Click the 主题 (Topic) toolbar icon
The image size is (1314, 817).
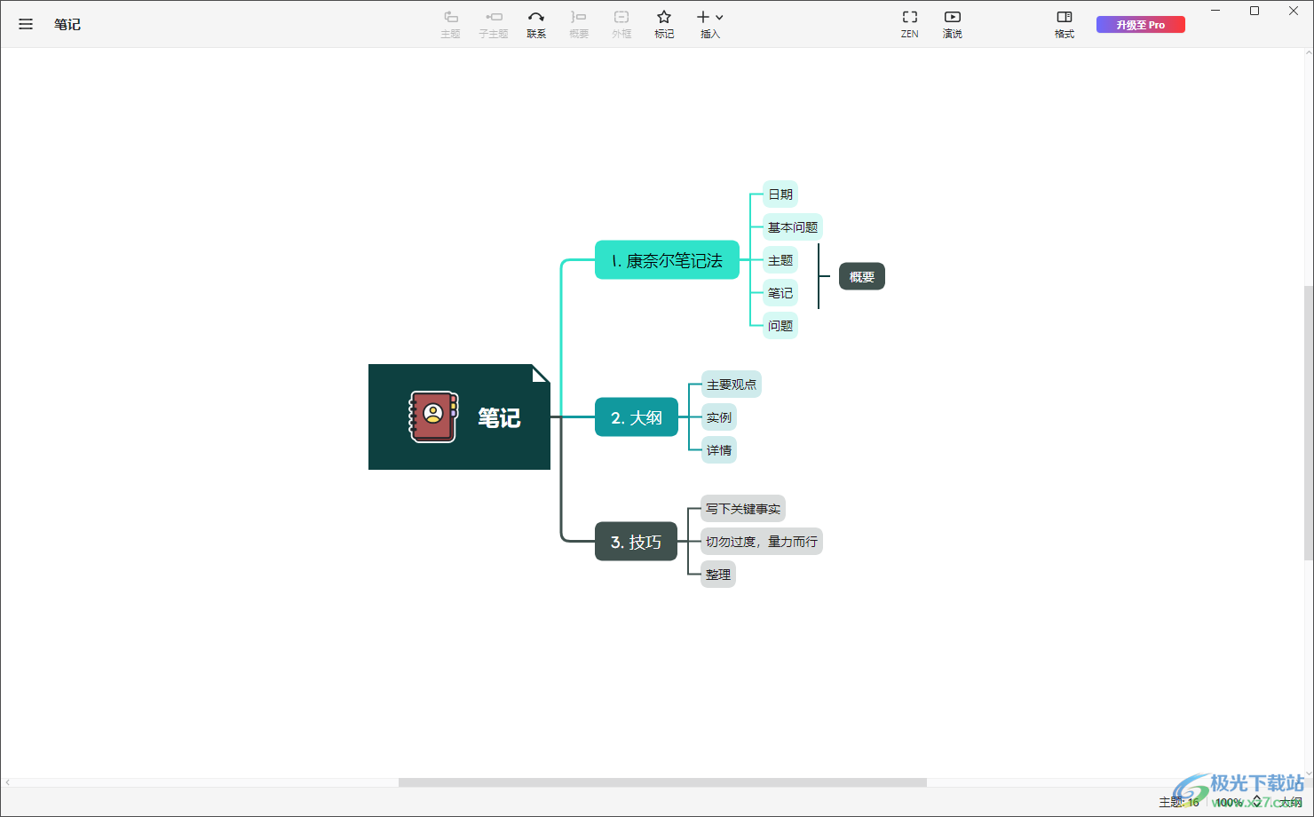pyautogui.click(x=450, y=24)
